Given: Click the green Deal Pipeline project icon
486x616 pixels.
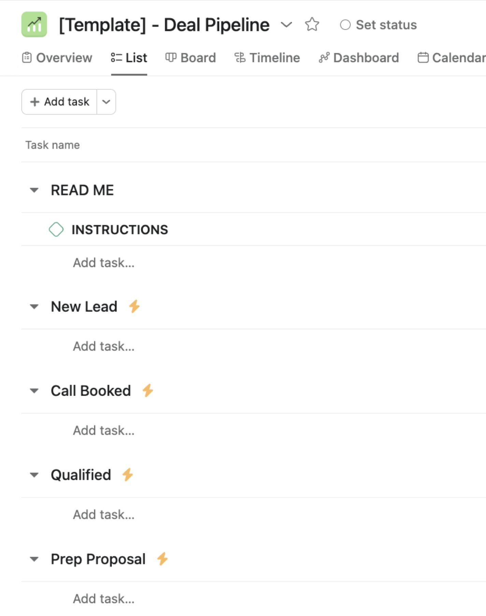Looking at the screenshot, I should [x=34, y=25].
